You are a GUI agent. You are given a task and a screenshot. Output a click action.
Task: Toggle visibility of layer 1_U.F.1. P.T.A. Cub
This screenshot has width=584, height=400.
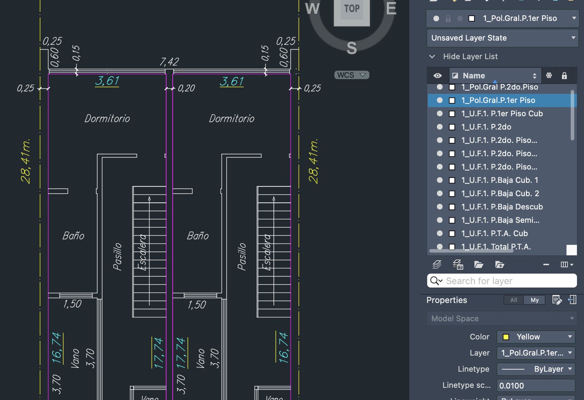tap(440, 233)
